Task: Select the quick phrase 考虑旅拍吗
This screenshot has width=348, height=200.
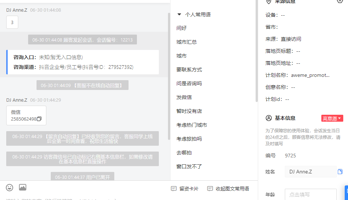Action: [x=189, y=139]
